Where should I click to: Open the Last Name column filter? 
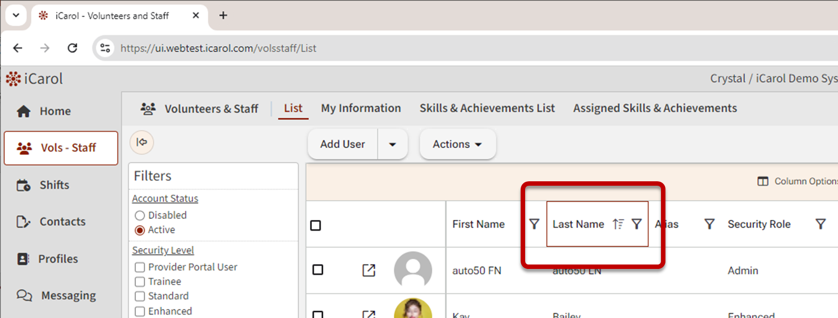pyautogui.click(x=637, y=224)
